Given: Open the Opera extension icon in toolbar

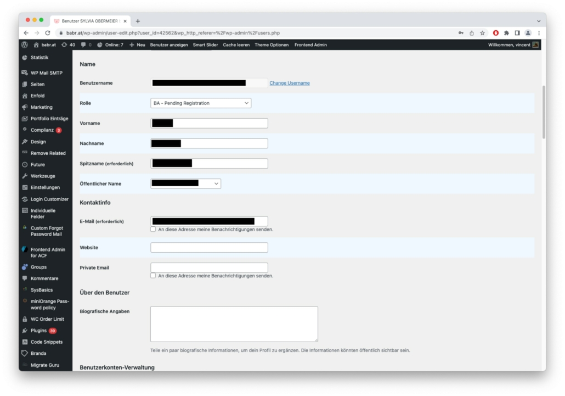Looking at the screenshot, I should point(496,33).
